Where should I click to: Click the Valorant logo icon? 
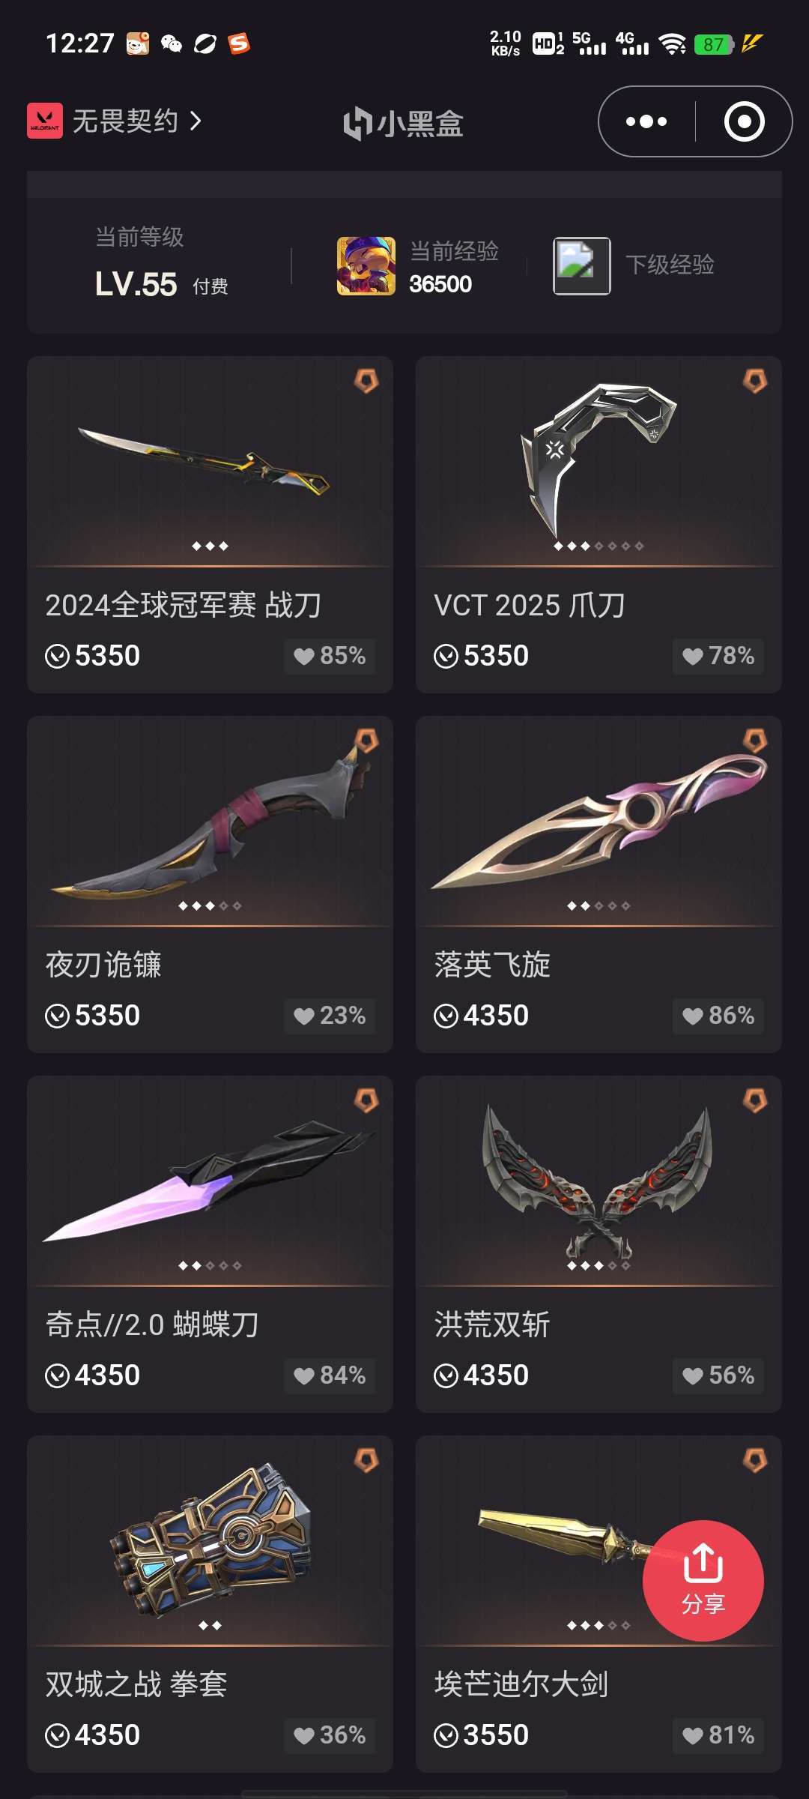45,121
